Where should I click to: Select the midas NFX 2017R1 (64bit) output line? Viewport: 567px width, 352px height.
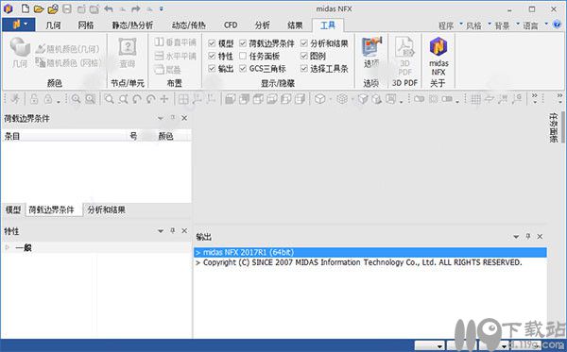[x=370, y=252]
